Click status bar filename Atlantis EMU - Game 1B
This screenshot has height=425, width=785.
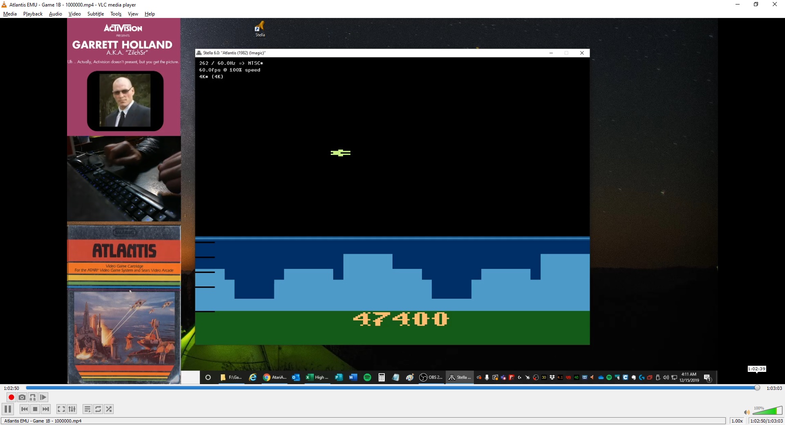tap(43, 421)
